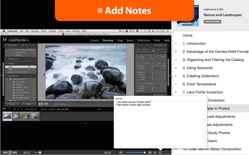This screenshot has width=249, height=155.
Task: Adjust the volume slider
Action: tap(136, 152)
